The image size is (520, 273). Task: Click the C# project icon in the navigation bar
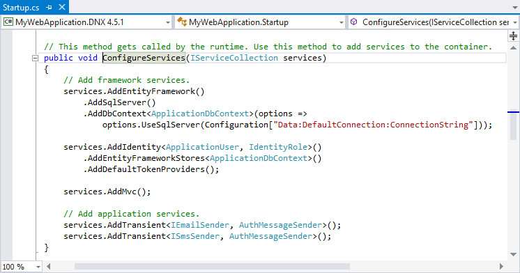pos(8,22)
